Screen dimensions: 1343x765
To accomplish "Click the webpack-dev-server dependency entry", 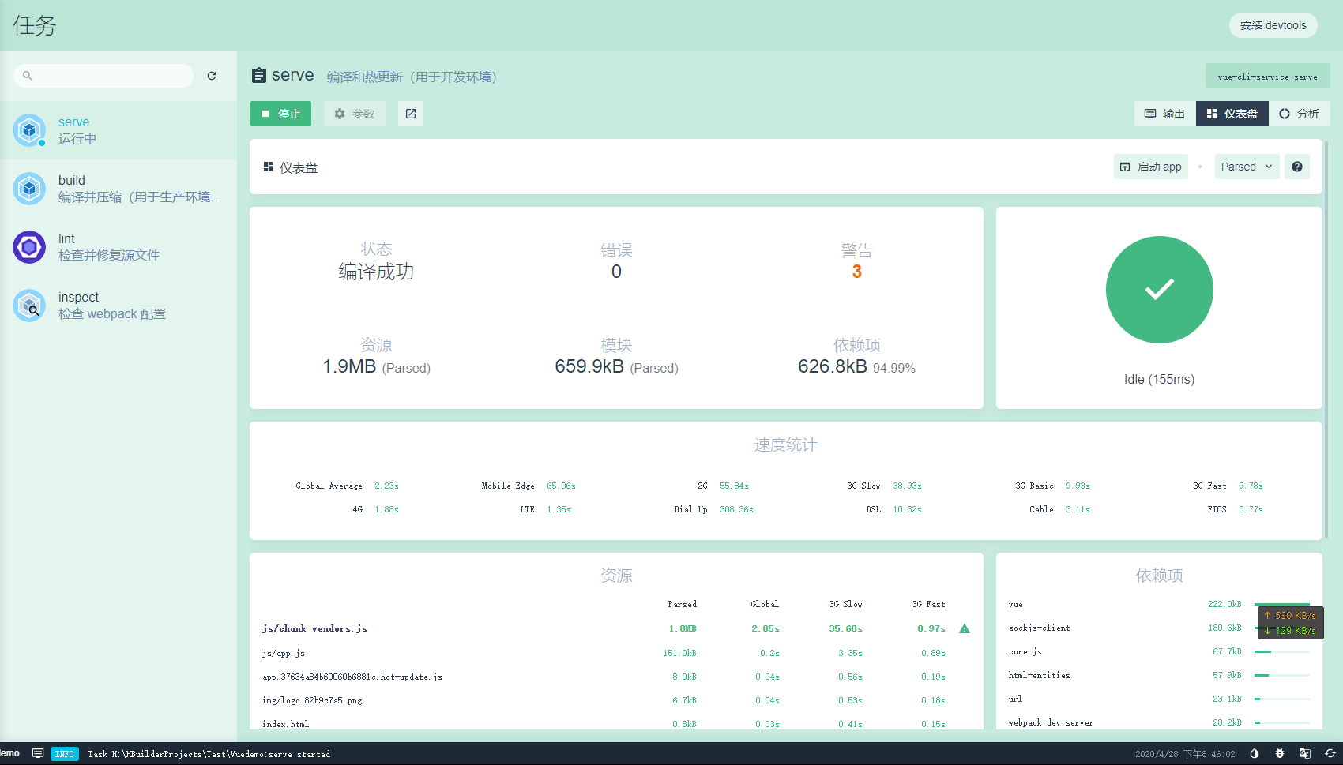I will [x=1051, y=722].
